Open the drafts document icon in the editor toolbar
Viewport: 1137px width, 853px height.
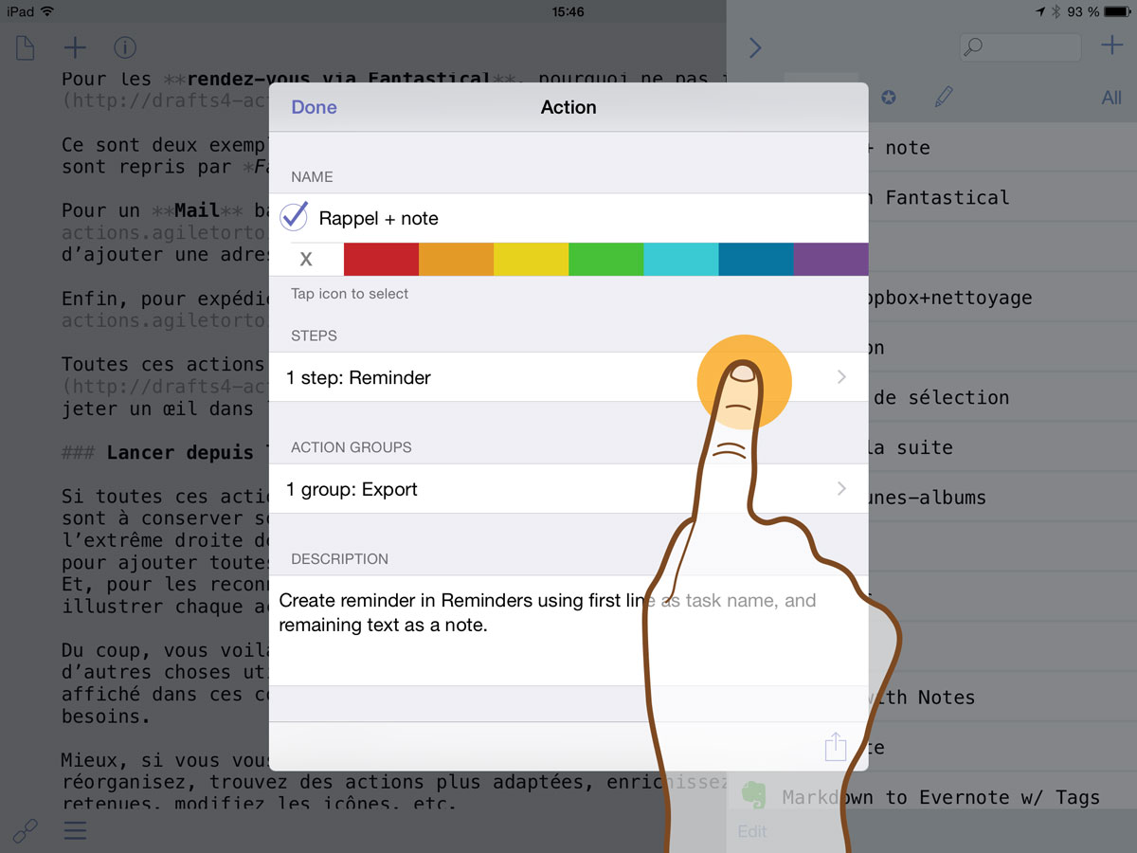point(25,46)
